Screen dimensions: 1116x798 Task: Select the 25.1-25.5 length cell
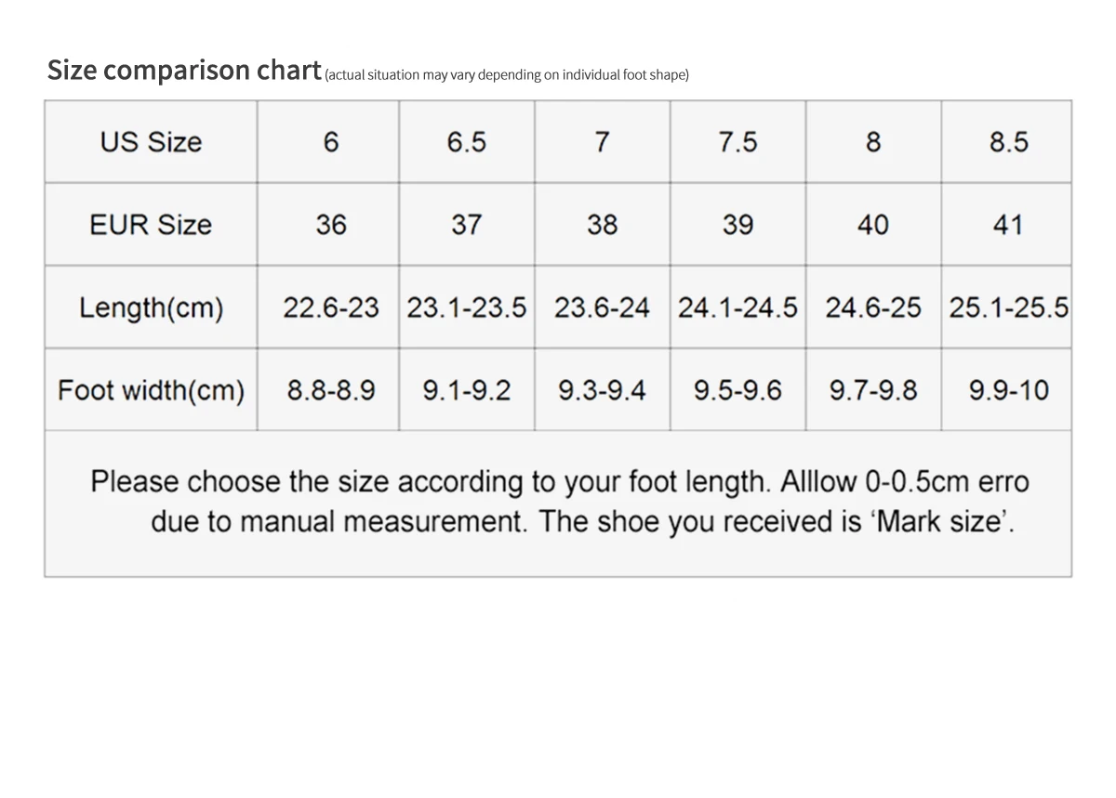click(x=1006, y=307)
